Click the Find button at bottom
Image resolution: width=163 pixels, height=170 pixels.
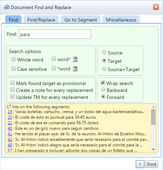coord(152,164)
